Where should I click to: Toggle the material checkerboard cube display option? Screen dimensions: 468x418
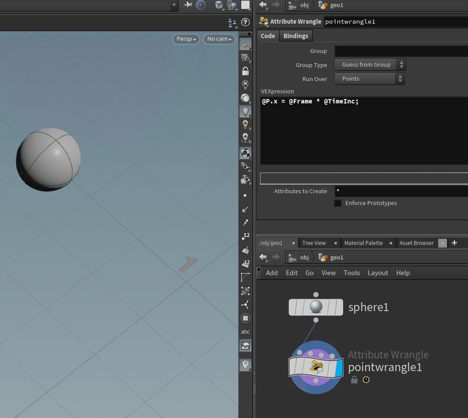245,153
